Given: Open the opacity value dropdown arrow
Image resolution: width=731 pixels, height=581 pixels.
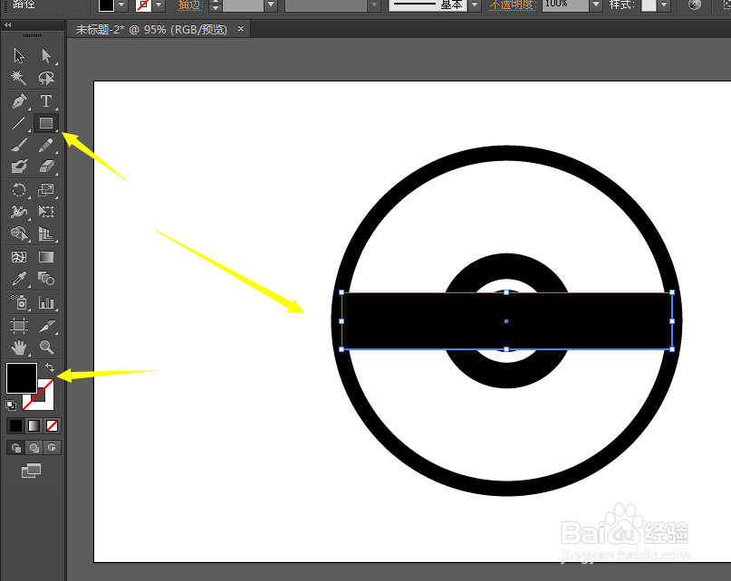Looking at the screenshot, I should tap(596, 5).
